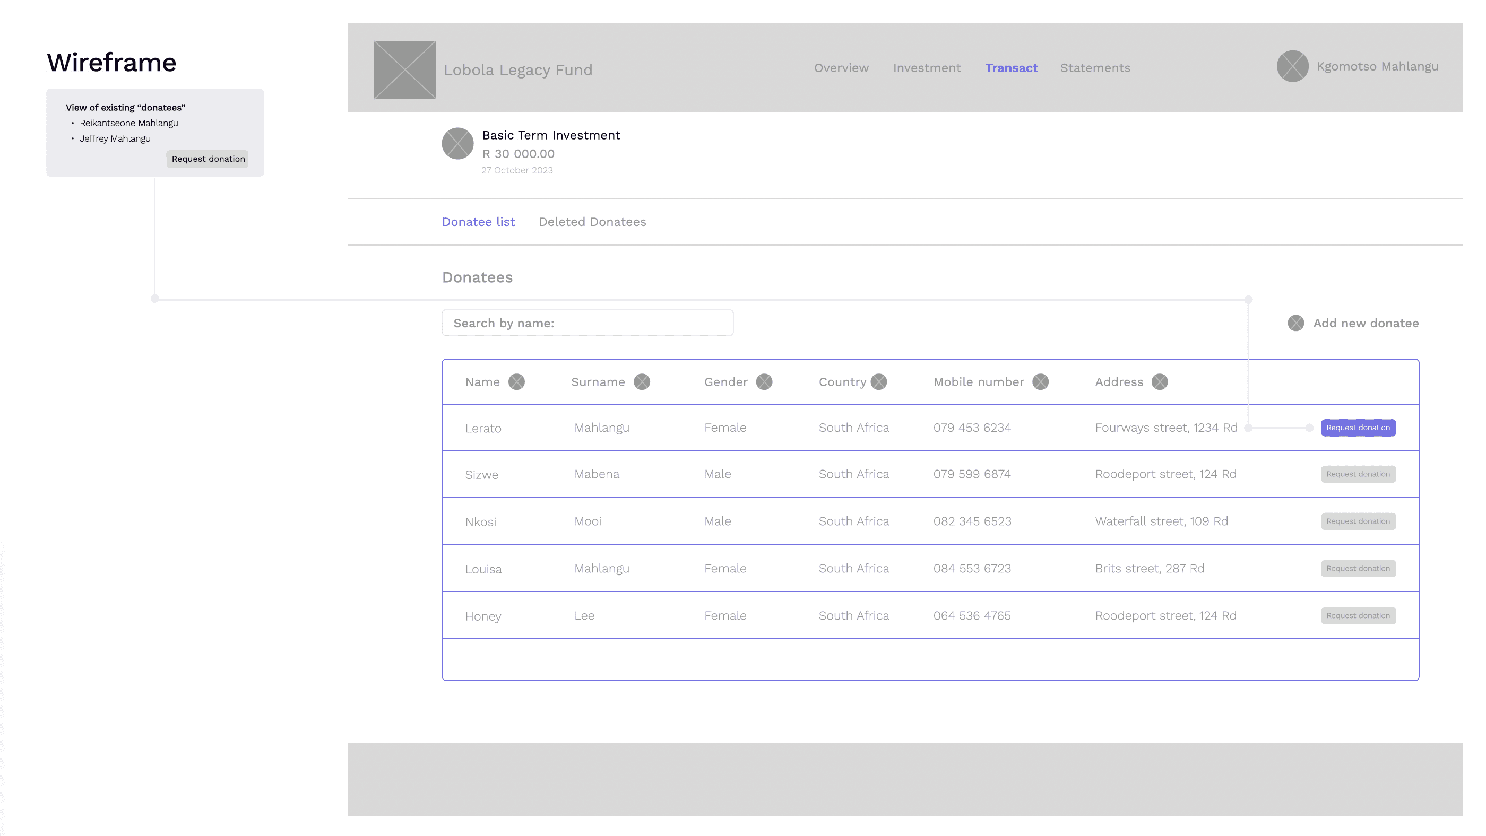Viewport: 1486px width, 836px height.
Task: Click the Add new donatee icon
Action: [x=1295, y=323]
